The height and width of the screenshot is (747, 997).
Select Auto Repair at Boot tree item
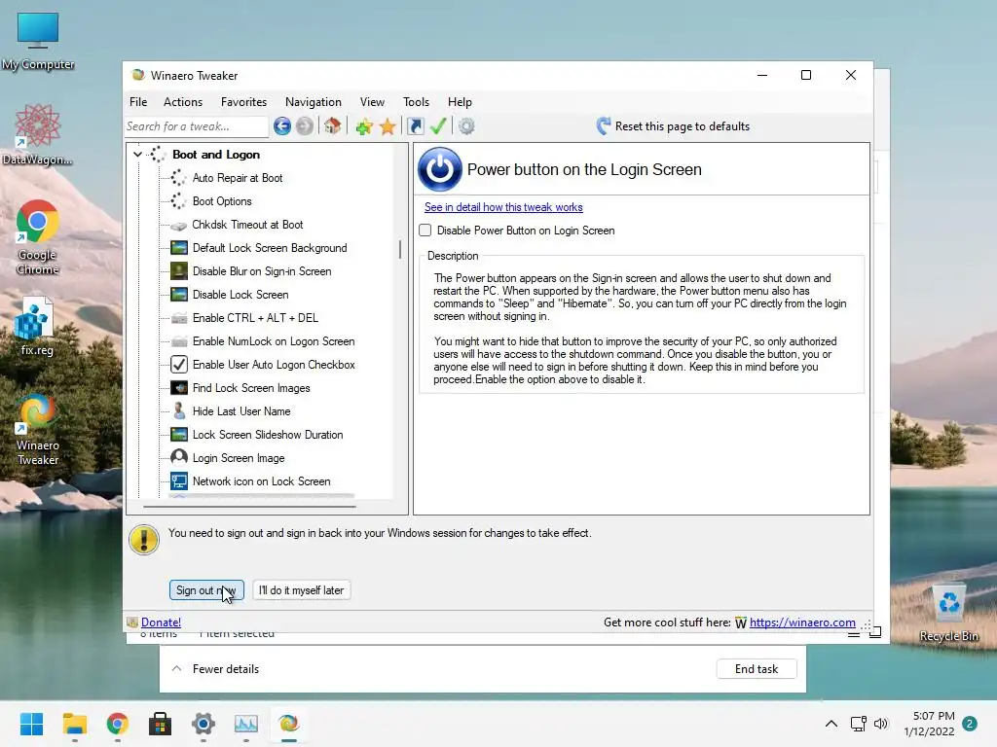click(238, 178)
